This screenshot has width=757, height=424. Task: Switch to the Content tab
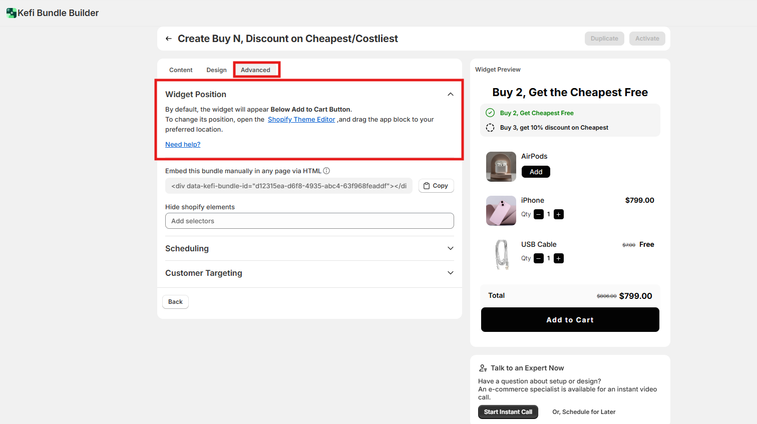click(181, 70)
